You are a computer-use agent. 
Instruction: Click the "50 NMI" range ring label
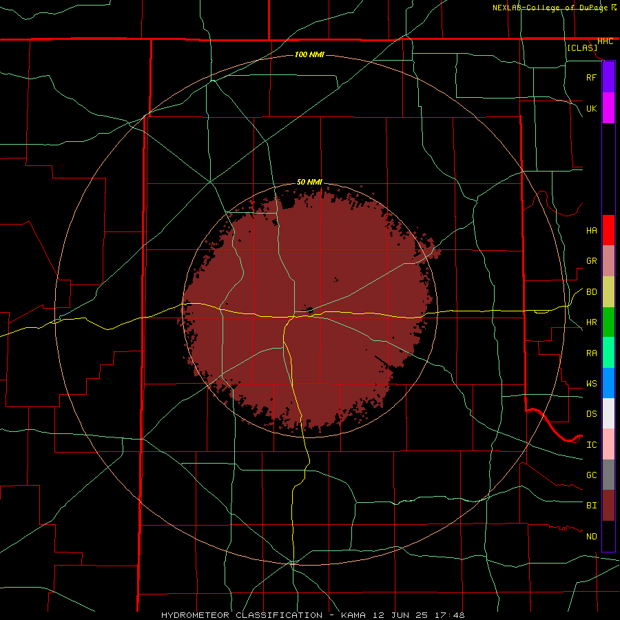point(309,182)
